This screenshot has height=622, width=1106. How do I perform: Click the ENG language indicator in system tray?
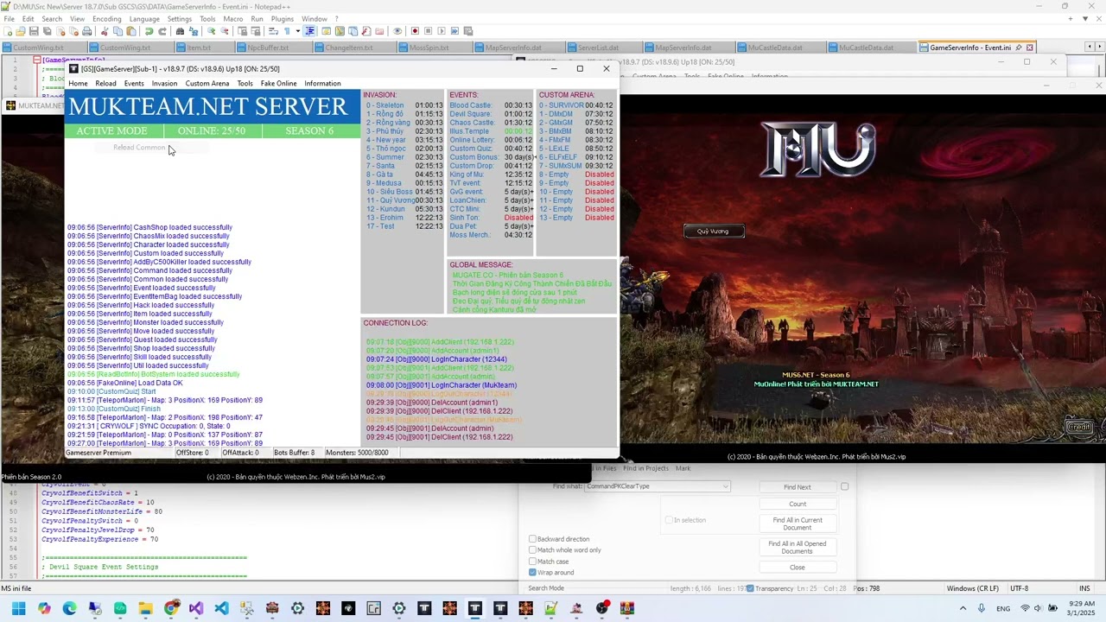tap(1003, 608)
